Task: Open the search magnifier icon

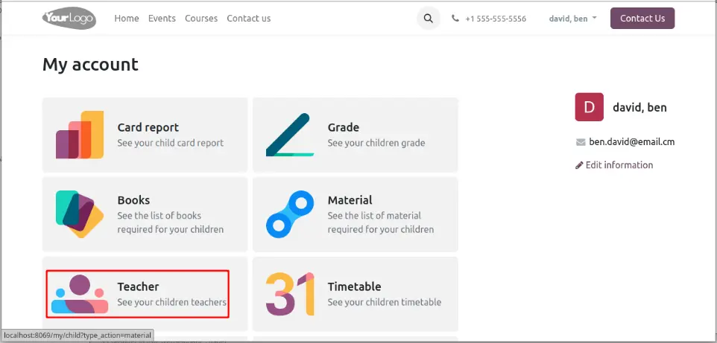Action: [428, 19]
